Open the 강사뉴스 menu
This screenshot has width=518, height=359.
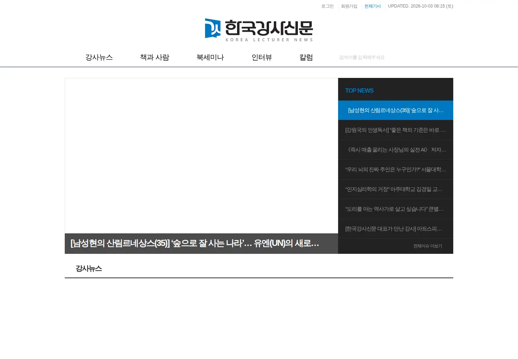pos(99,57)
